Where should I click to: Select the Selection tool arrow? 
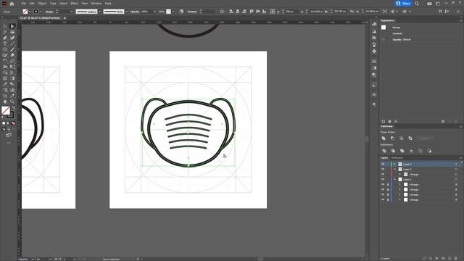pos(5,26)
